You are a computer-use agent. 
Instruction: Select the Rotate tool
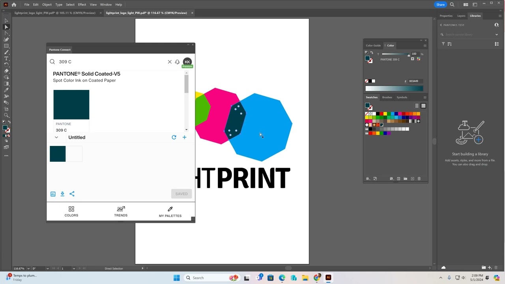pyautogui.click(x=6, y=65)
